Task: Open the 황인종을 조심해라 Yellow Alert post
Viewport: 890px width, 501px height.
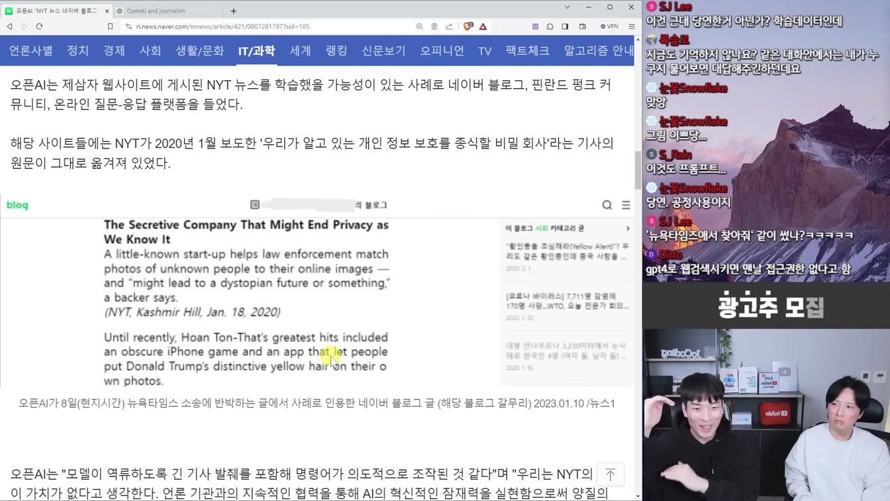Action: click(x=567, y=251)
